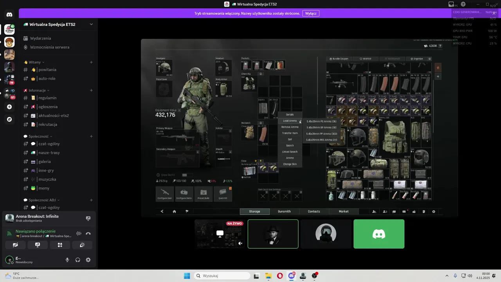Select Remove Ammo in context menu

pos(290,127)
